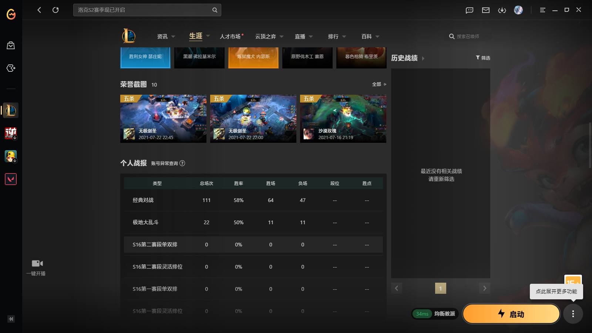This screenshot has height=333, width=592.
Task: Select the 原野伐木工 赛恩 skin card
Action: pyautogui.click(x=307, y=58)
